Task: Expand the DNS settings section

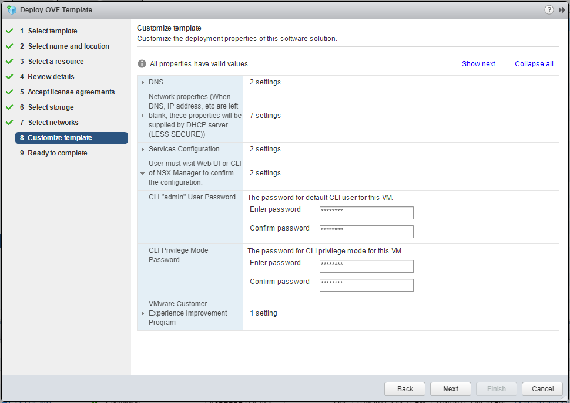Action: tap(143, 83)
